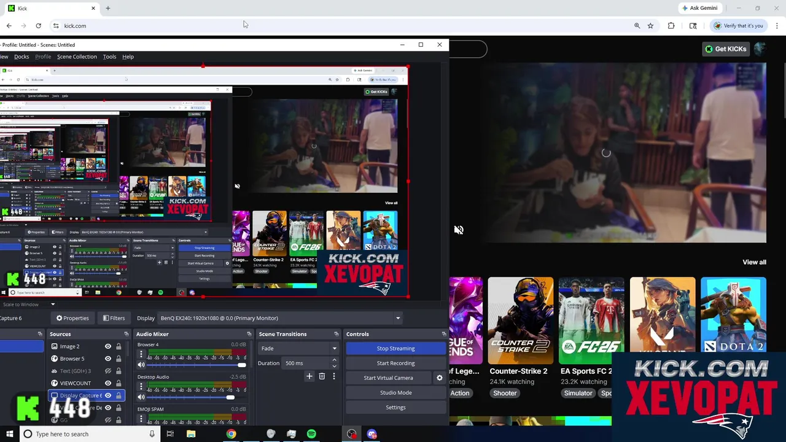Viewport: 786px width, 442px height.
Task: Open Kick user avatar in page header
Action: (760, 48)
